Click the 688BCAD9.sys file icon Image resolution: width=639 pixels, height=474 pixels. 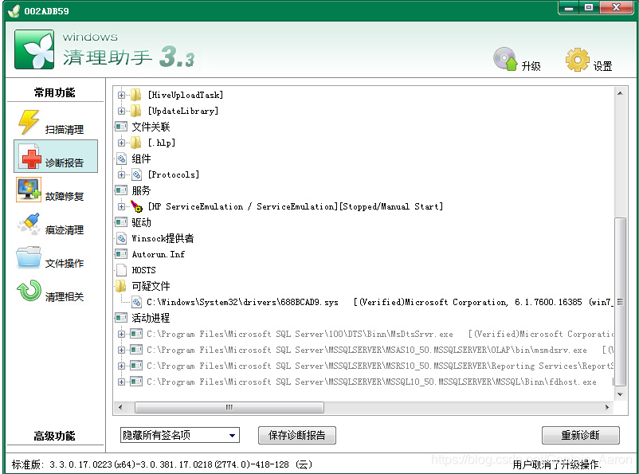[136, 302]
